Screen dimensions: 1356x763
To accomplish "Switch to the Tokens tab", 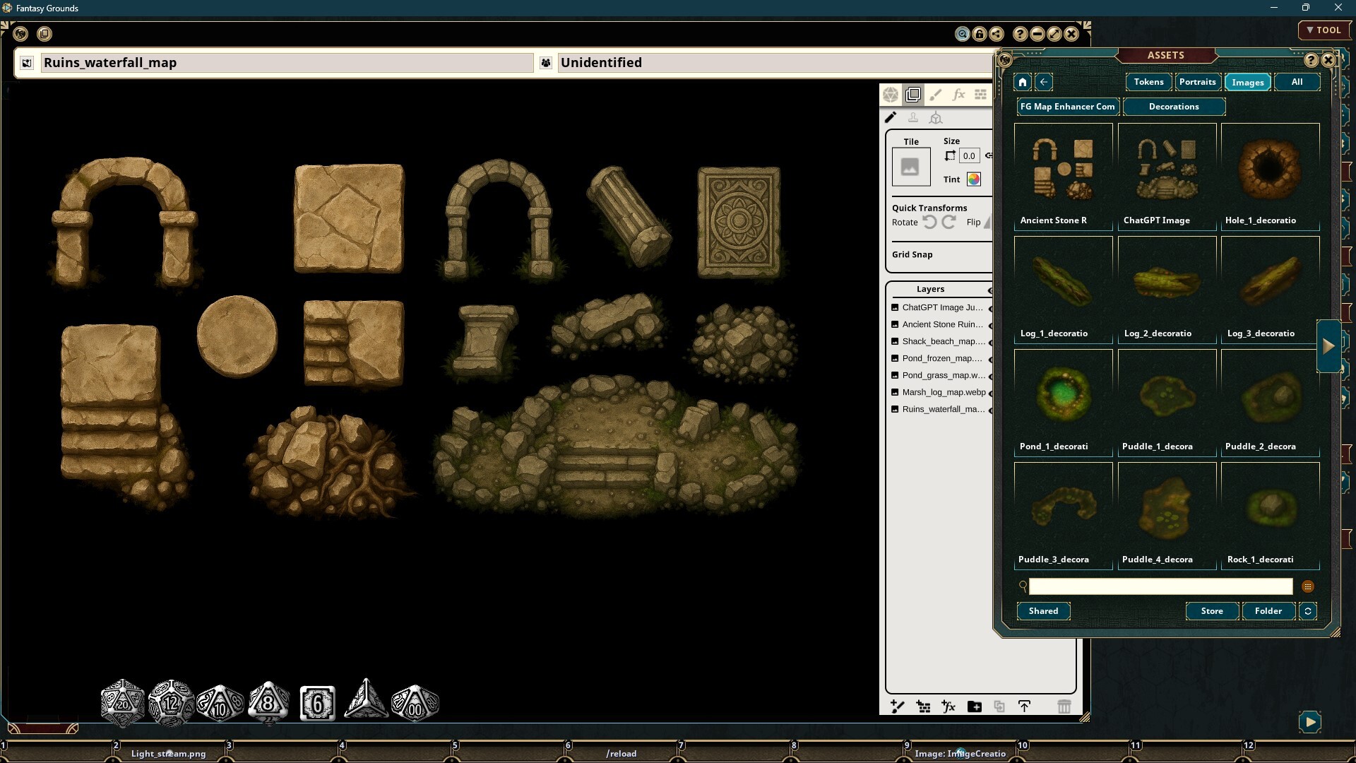I will point(1148,82).
